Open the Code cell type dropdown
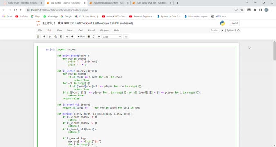This screenshot has height=147, width=276. click(x=112, y=37)
